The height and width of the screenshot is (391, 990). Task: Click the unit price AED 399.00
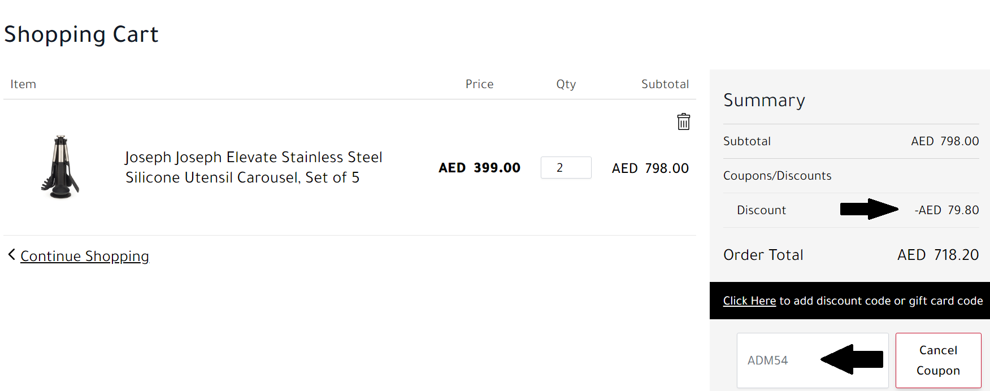[x=479, y=168]
